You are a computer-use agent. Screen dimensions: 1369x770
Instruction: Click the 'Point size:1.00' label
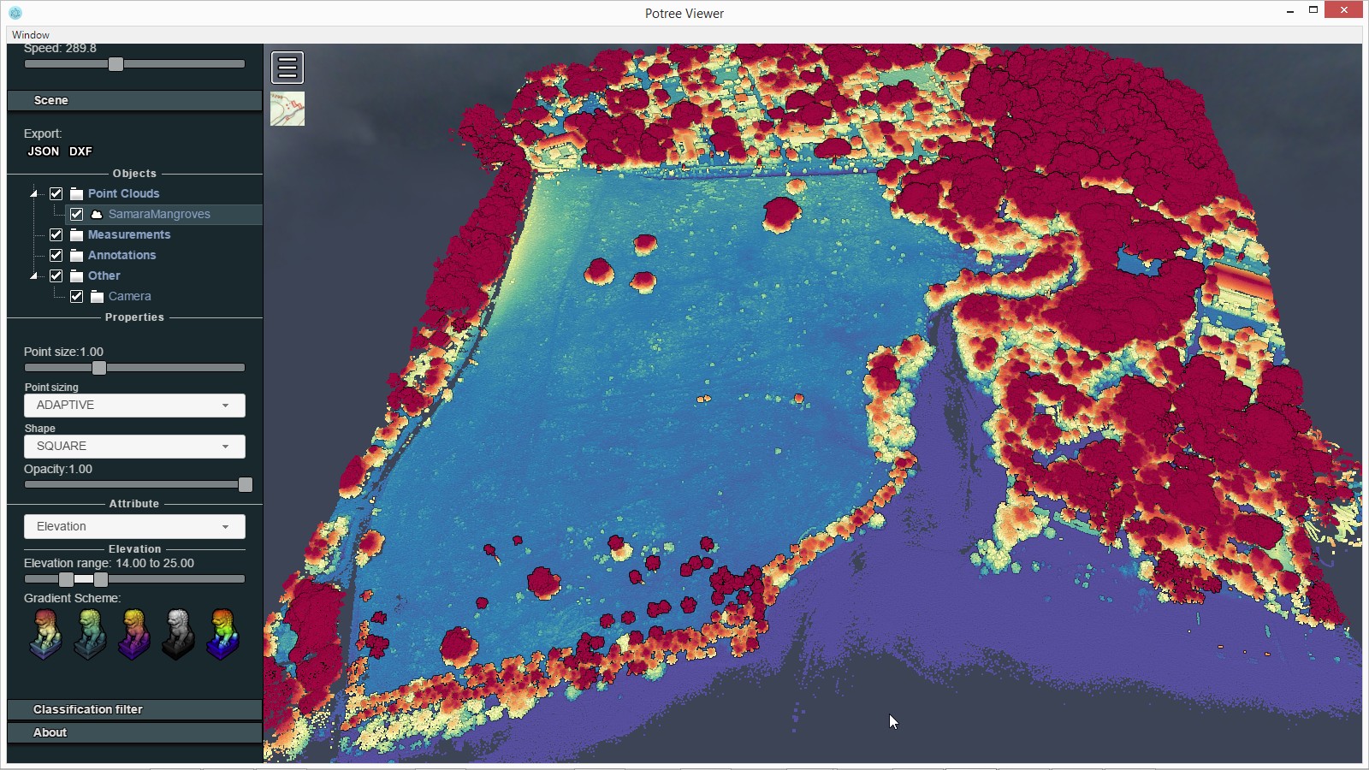(x=63, y=352)
